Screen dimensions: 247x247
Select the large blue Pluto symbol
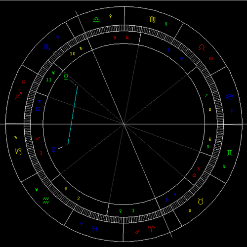[54, 150]
